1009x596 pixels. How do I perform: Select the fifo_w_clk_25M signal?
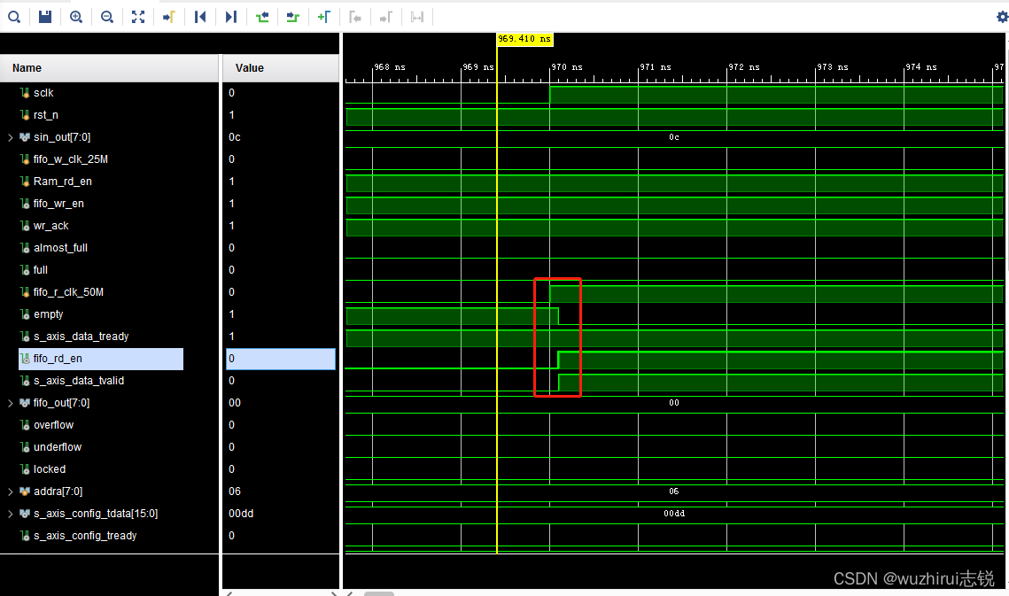tap(71, 159)
